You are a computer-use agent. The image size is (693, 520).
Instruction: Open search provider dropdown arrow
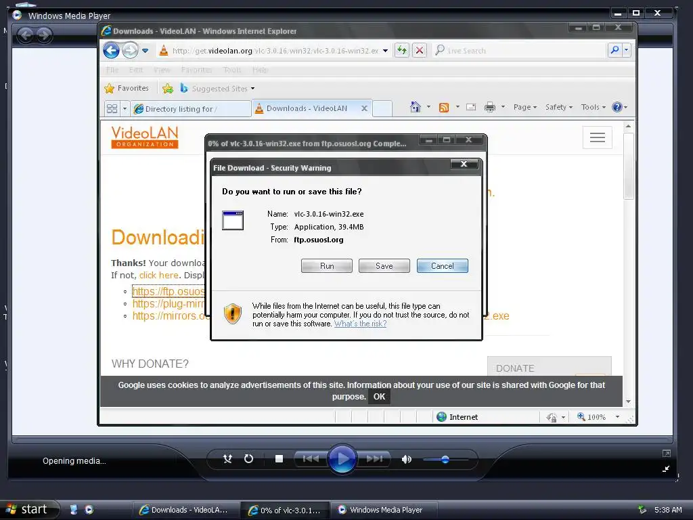tap(626, 50)
